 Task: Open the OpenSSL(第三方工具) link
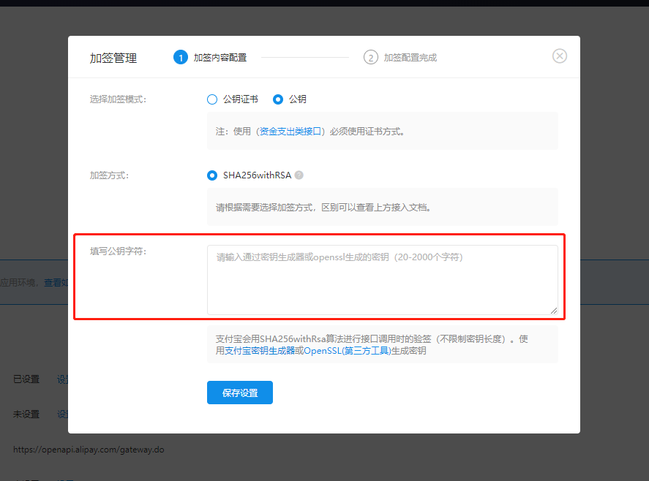(347, 351)
